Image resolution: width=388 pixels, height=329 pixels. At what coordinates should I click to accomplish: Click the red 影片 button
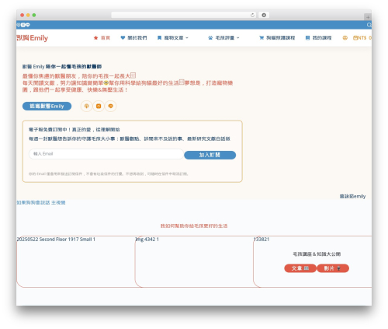(x=333, y=268)
